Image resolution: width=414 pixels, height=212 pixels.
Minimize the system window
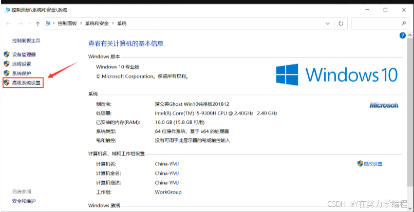(367, 10)
